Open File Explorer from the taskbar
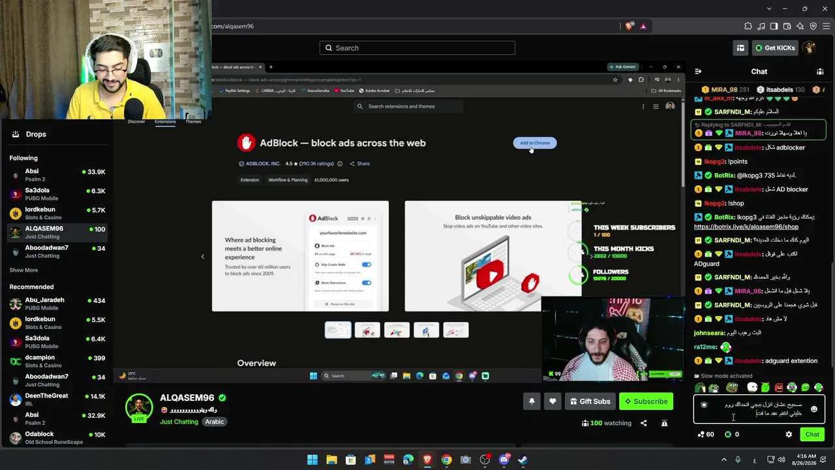This screenshot has height=470, width=835. [331, 460]
